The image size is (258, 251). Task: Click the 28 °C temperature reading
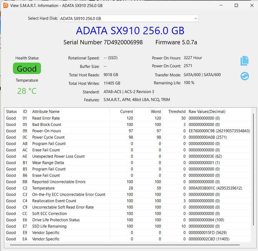click(27, 91)
